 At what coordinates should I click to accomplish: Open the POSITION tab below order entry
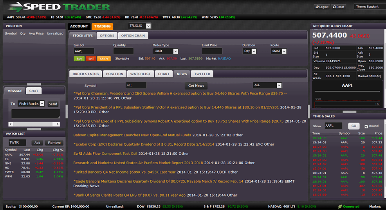pyautogui.click(x=114, y=74)
